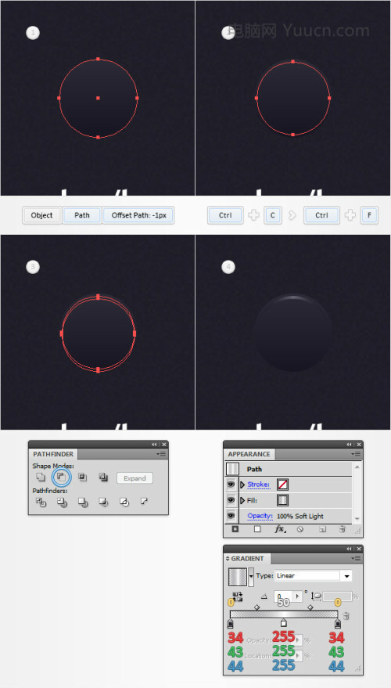Click the Exclude shape mode icon
Image resolution: width=391 pixels, height=688 pixels.
tap(103, 477)
